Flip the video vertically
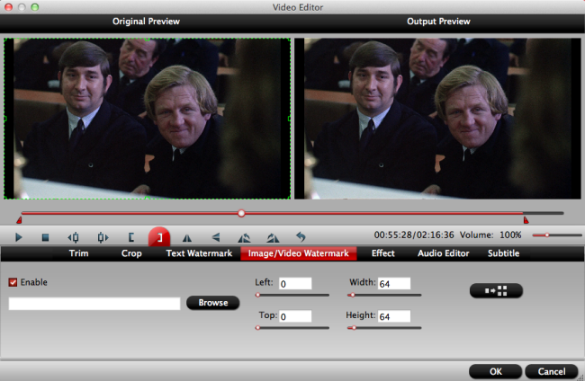 [216, 237]
